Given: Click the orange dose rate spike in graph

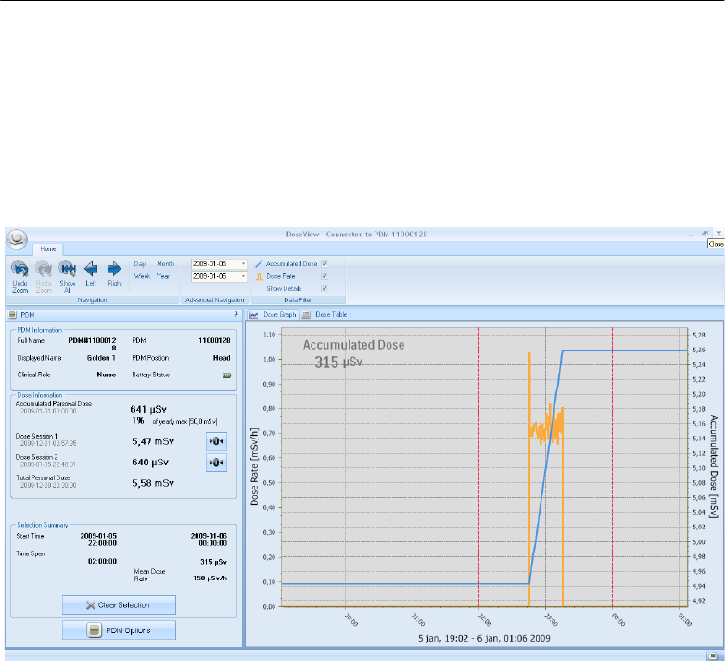Looking at the screenshot, I should pyautogui.click(x=529, y=371).
